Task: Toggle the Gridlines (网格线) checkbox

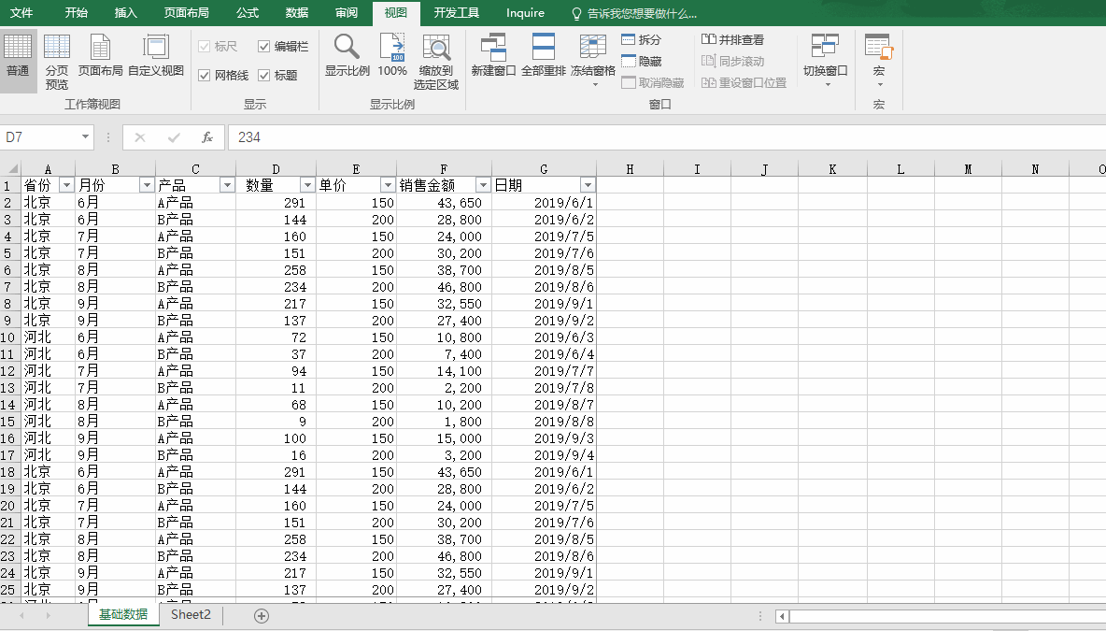Action: 223,76
